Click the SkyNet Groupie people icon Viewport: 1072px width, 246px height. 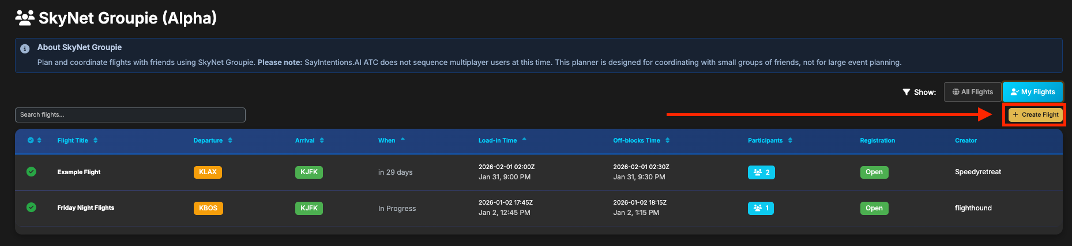click(x=25, y=18)
